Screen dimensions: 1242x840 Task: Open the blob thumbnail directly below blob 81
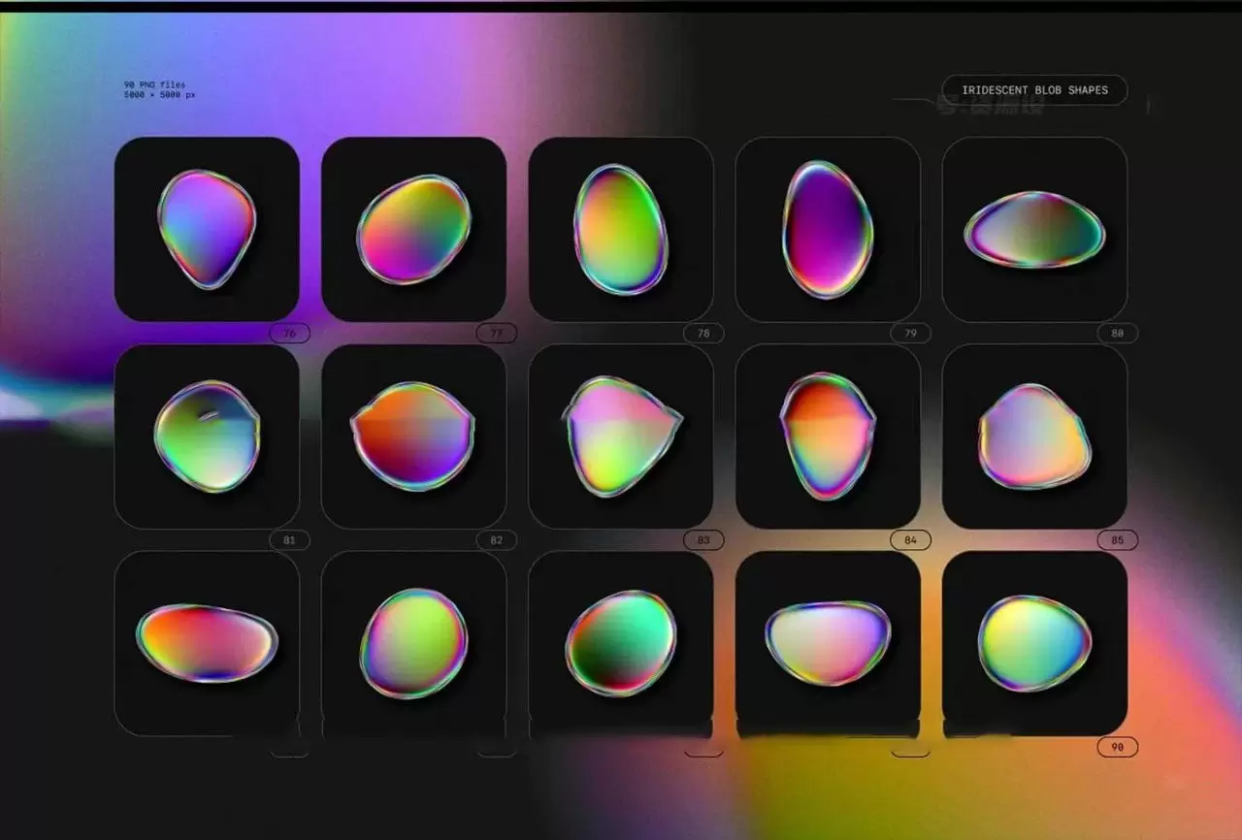pos(207,643)
